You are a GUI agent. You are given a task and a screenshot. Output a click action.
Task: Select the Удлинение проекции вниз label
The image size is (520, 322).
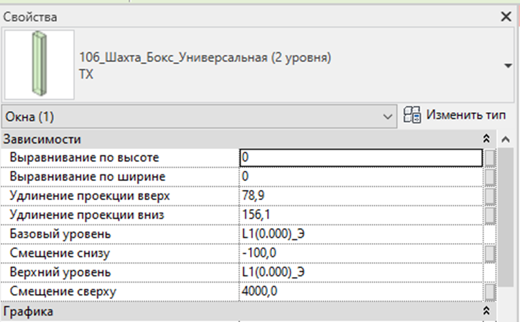click(x=87, y=215)
